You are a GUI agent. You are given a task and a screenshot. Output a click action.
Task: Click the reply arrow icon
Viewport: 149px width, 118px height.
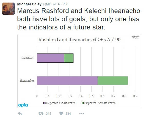coord(20,113)
